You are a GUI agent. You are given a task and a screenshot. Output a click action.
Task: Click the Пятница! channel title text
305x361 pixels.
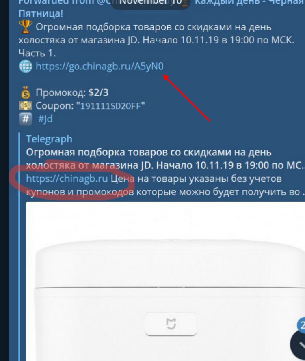41,13
